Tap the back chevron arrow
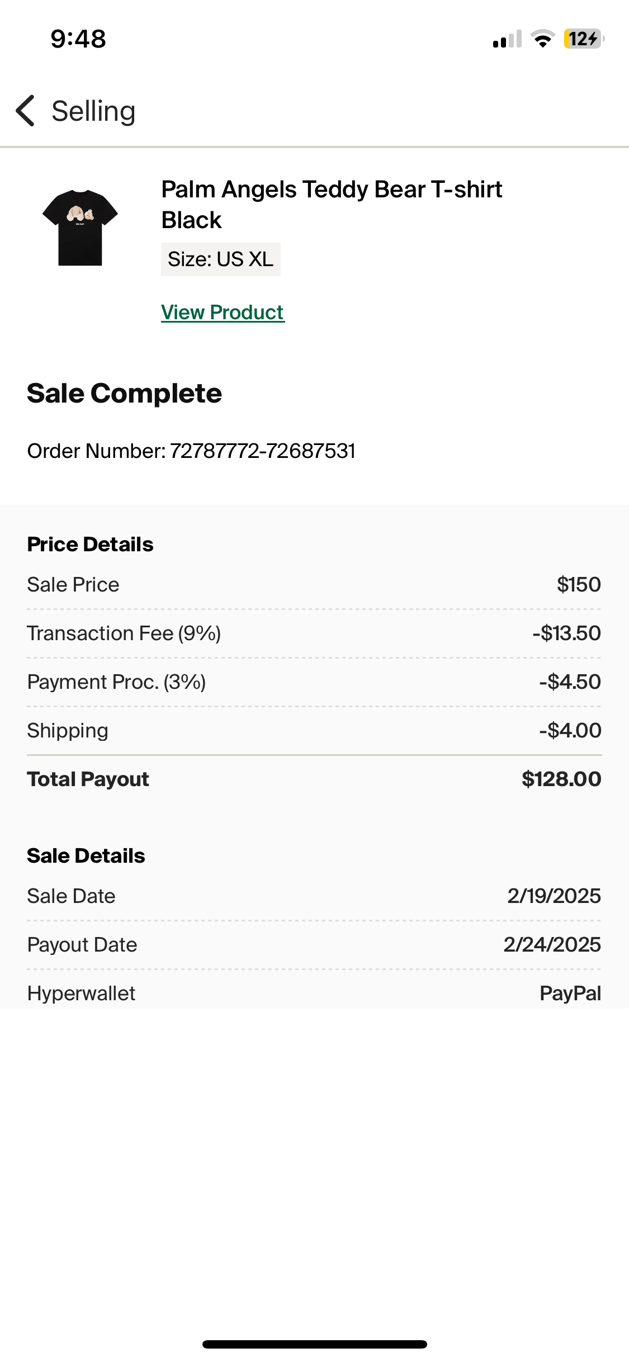The height and width of the screenshot is (1362, 629). (x=26, y=111)
